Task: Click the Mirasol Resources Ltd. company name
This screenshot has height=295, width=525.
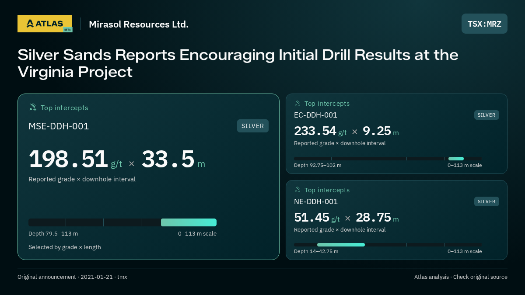Action: pyautogui.click(x=139, y=24)
